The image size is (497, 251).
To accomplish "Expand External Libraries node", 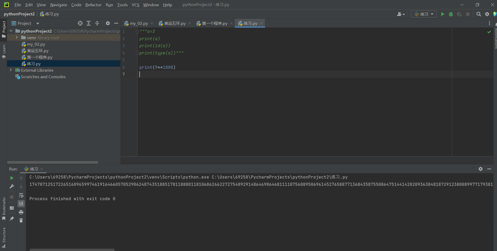I will coord(11,70).
